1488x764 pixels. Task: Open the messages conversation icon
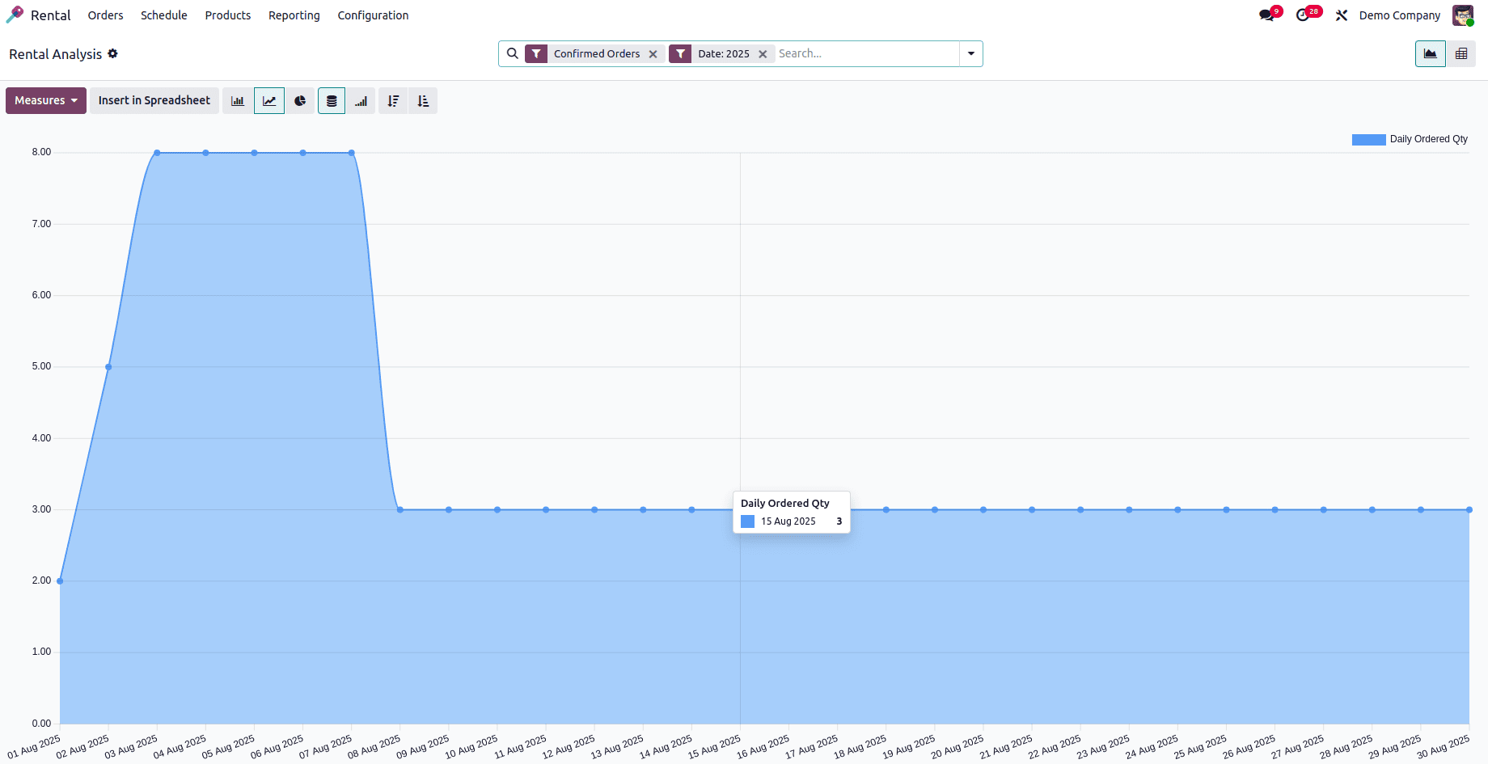click(x=1267, y=15)
